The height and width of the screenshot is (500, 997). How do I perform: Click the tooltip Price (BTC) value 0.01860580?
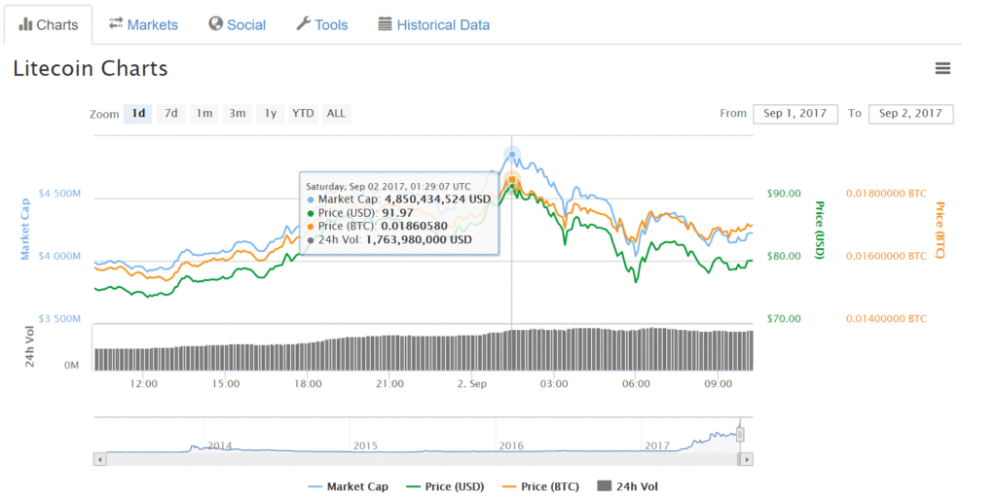click(414, 227)
